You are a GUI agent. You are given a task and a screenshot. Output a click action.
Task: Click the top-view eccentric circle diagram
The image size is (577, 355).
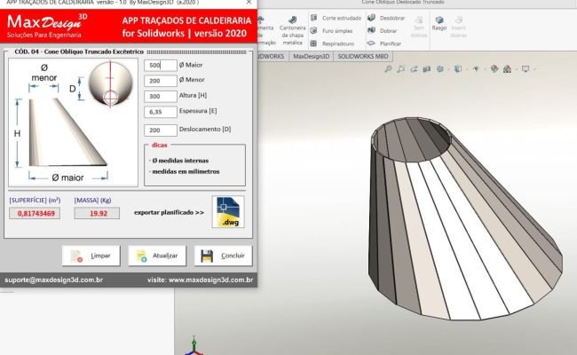pos(110,84)
